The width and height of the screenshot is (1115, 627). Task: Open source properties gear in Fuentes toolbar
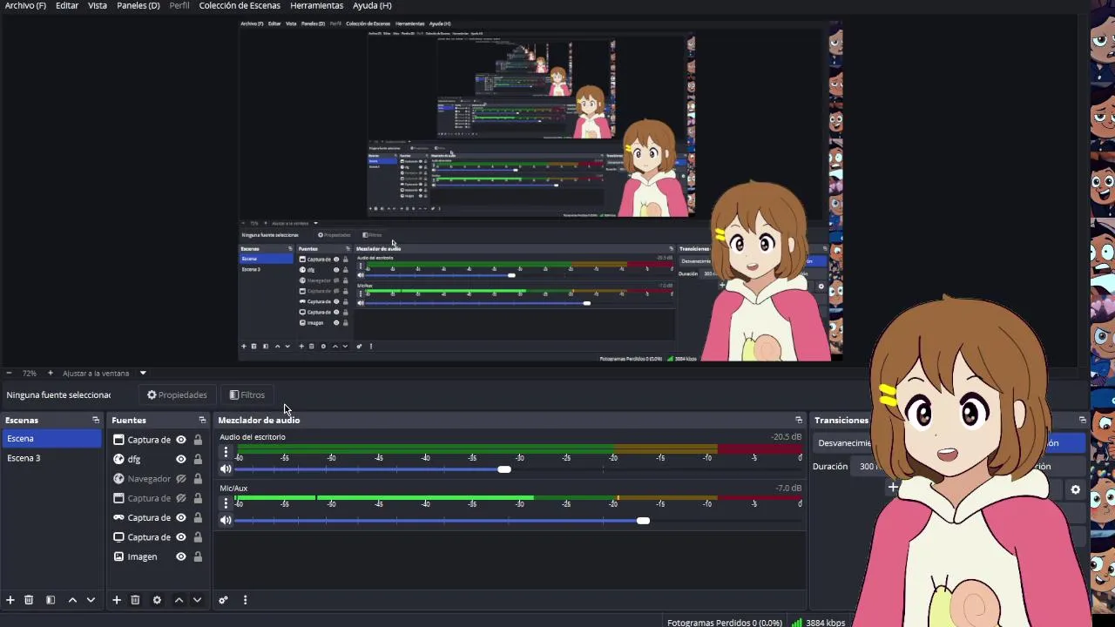click(x=157, y=600)
